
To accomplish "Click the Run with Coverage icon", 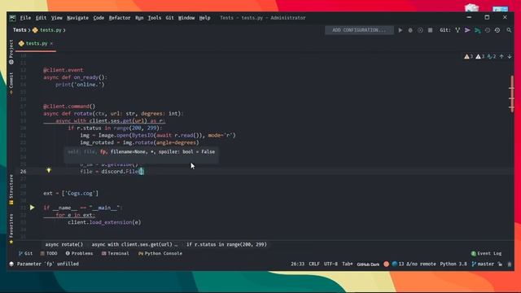I will click(420, 30).
